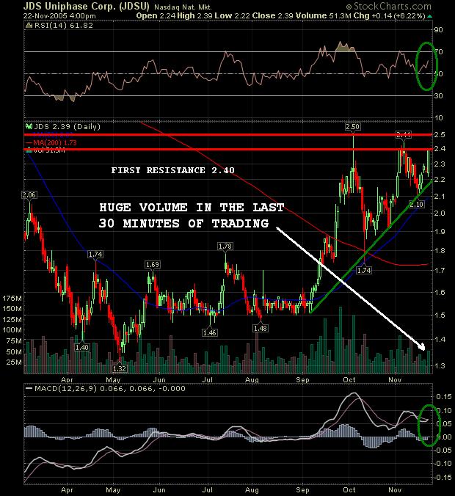Click the 2.06 price tag at the chart start
Image resolution: width=455 pixels, height=496 pixels.
[29, 195]
